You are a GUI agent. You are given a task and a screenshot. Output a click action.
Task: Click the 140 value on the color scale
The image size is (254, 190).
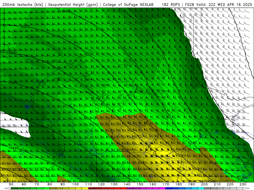(127, 184)
